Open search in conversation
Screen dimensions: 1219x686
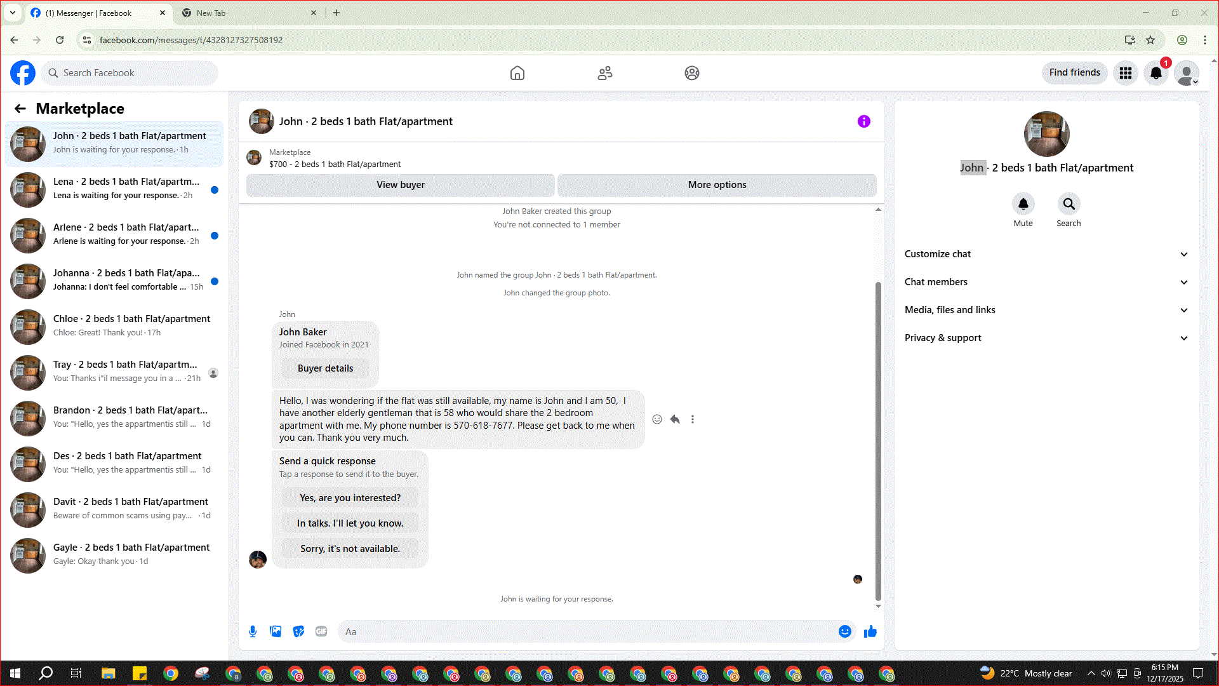tap(1069, 204)
